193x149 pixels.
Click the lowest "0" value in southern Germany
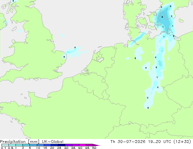tap(148, 108)
